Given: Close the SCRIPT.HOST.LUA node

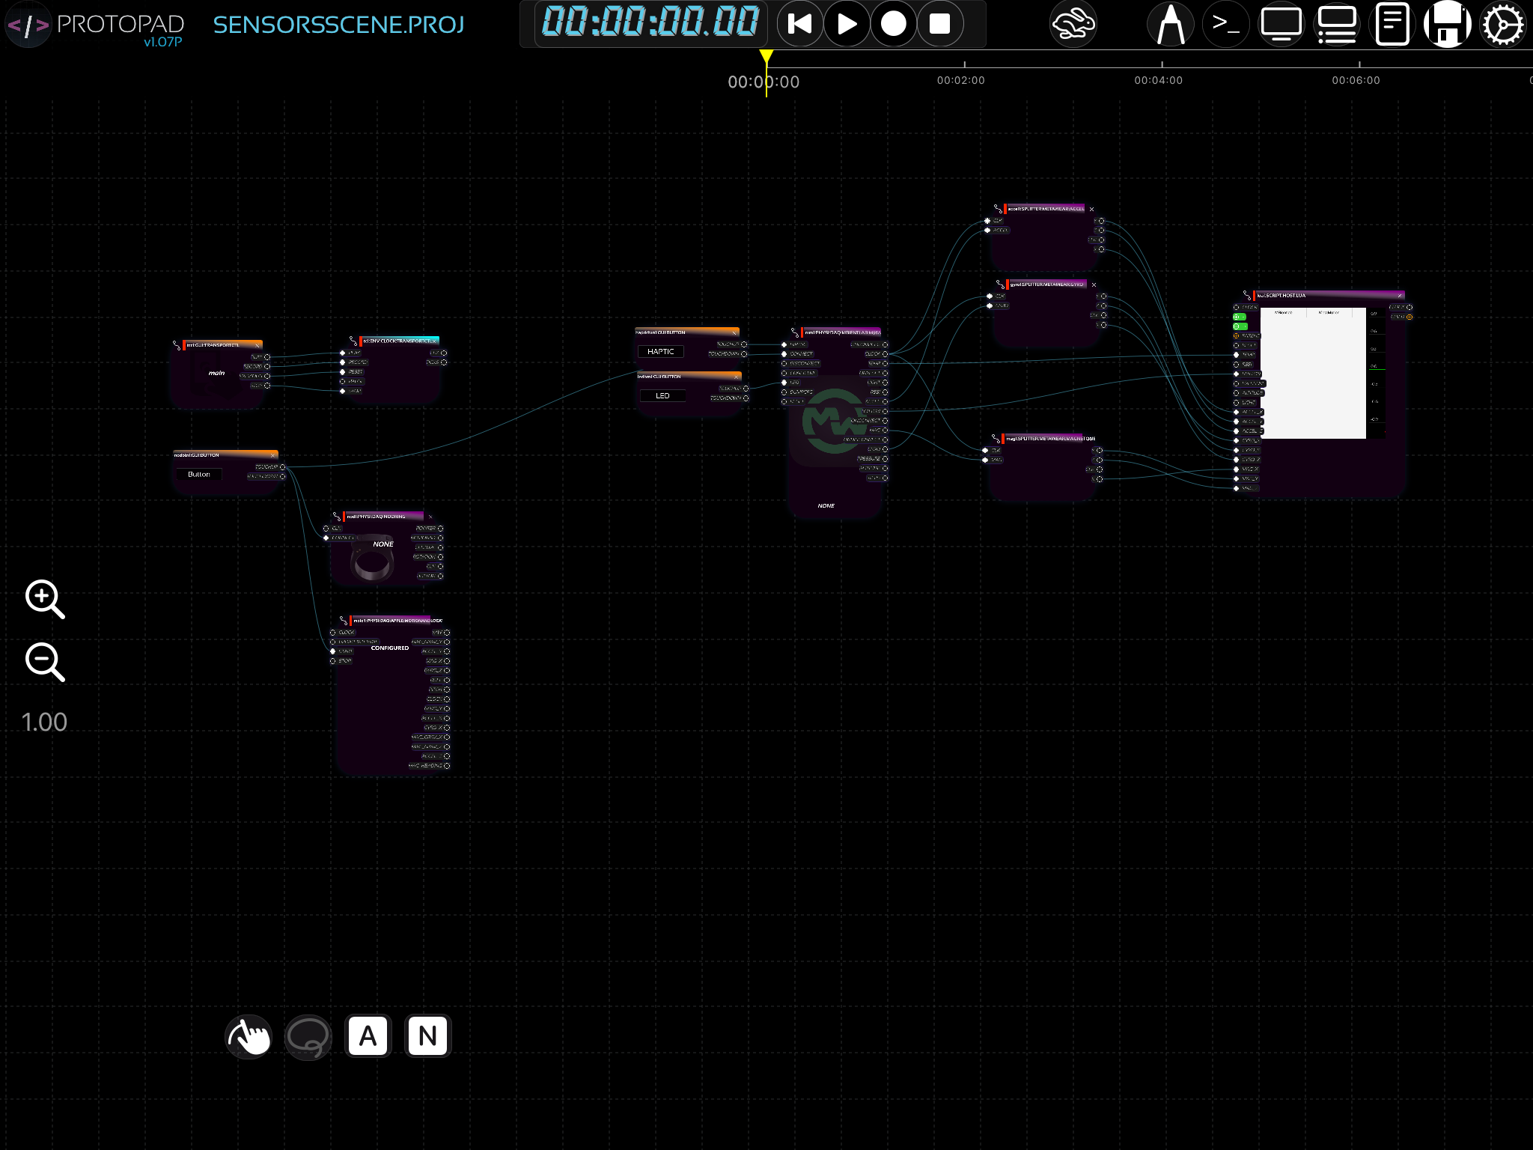Looking at the screenshot, I should pos(1399,296).
